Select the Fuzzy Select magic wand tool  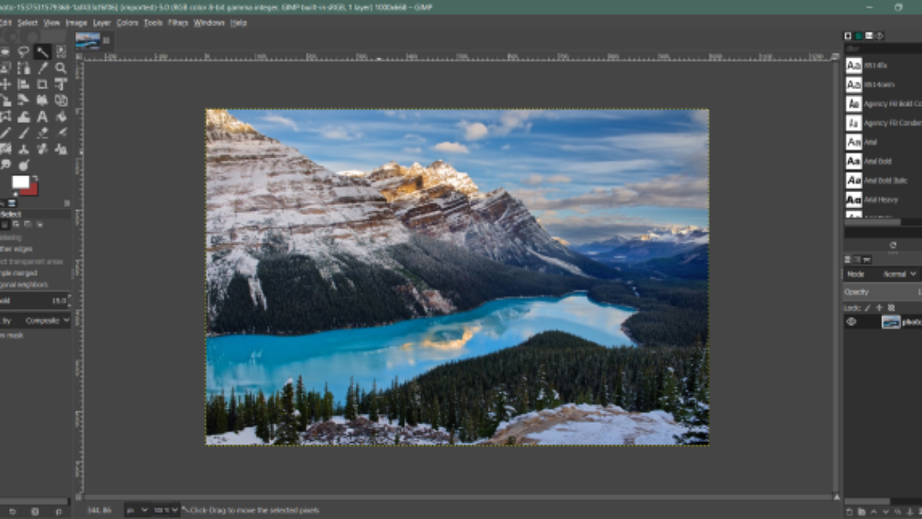click(42, 52)
